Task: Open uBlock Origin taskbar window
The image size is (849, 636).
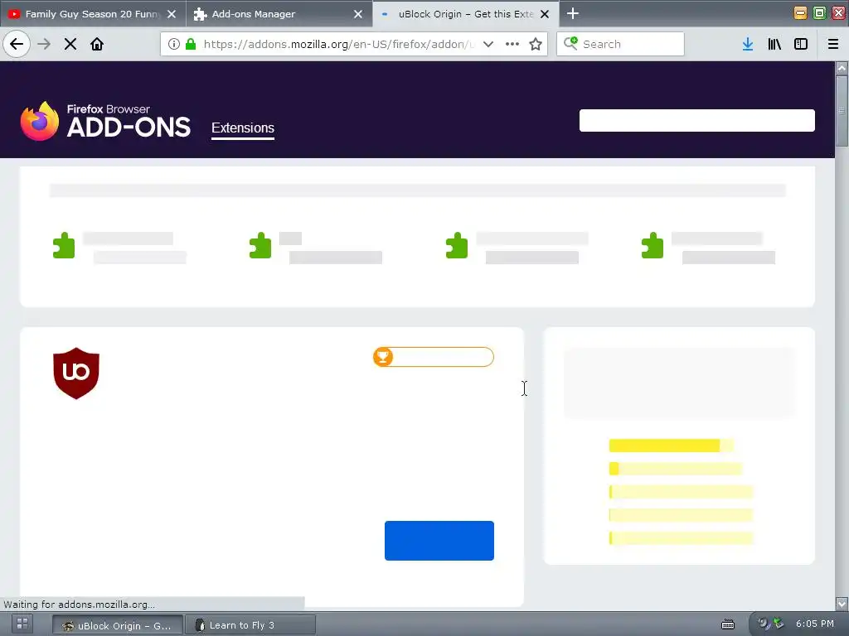Action: click(118, 625)
